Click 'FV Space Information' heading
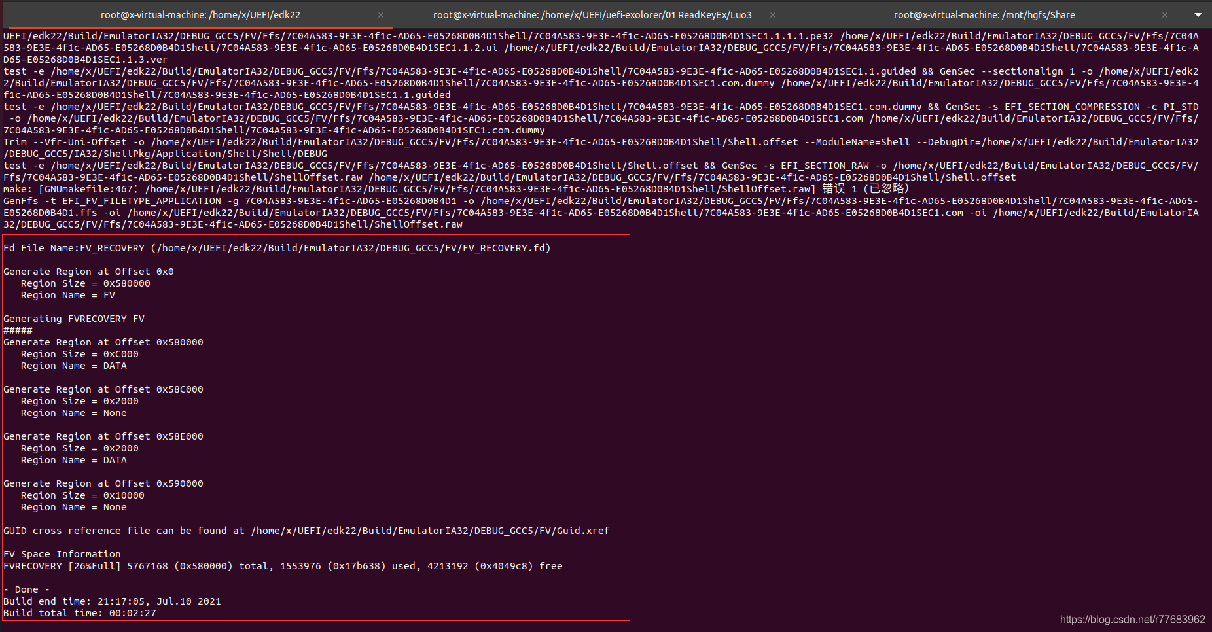 (62, 554)
